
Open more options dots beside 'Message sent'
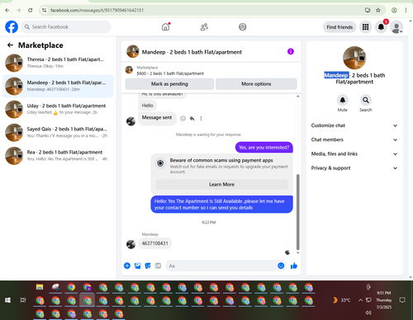[x=201, y=119]
